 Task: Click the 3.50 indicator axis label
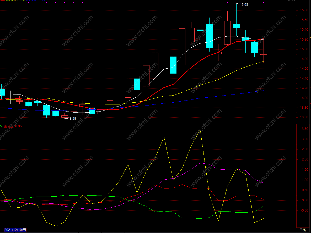pyautogui.click(x=305, y=129)
